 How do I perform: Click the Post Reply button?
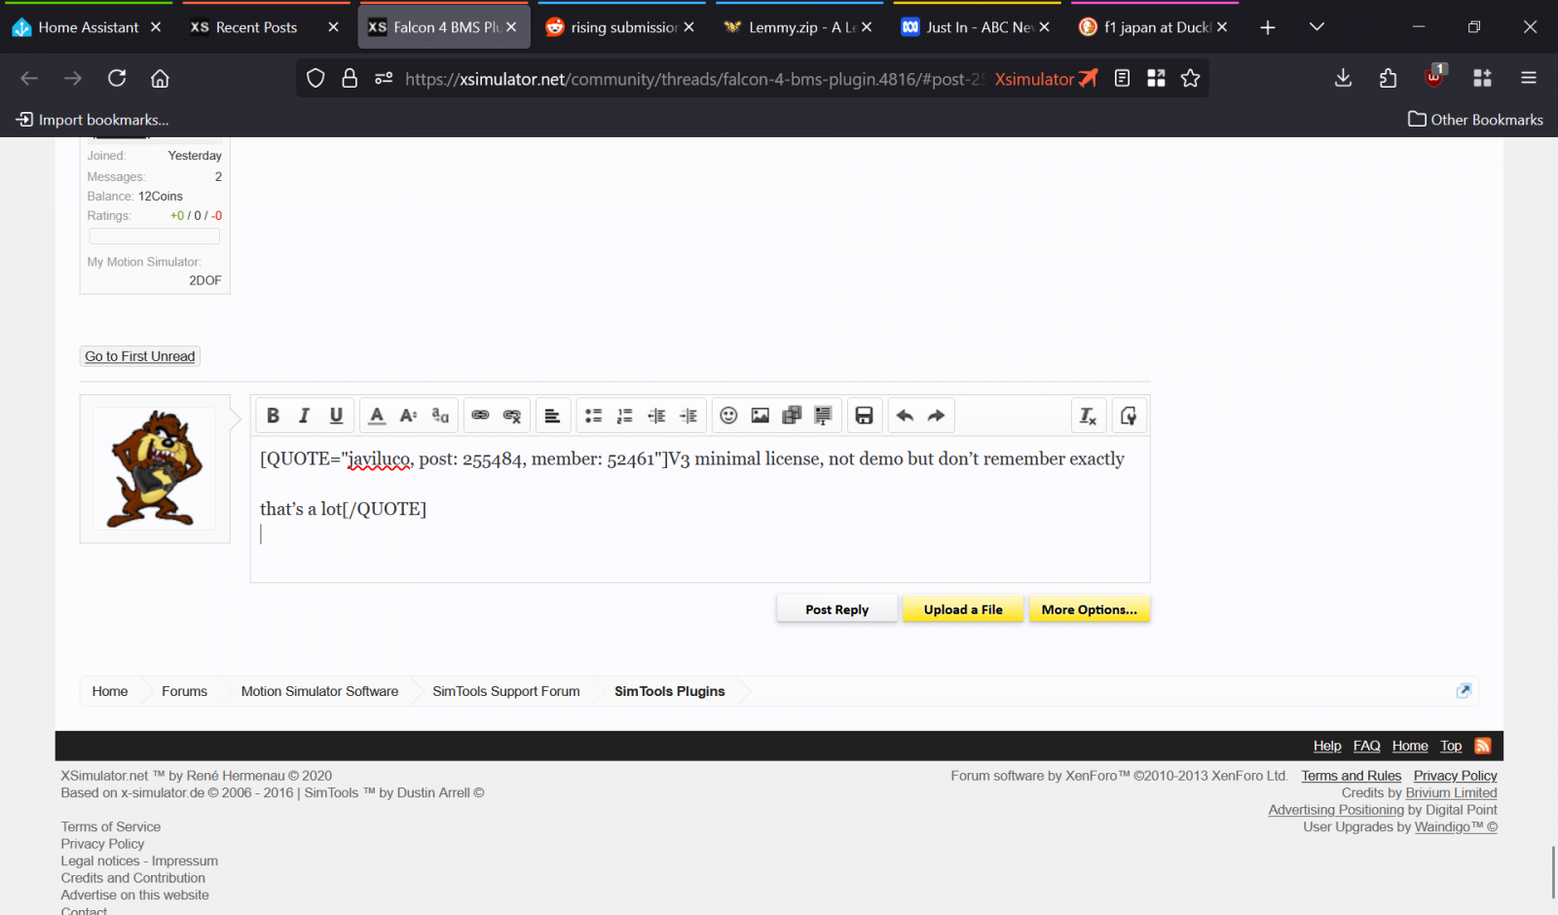836,609
